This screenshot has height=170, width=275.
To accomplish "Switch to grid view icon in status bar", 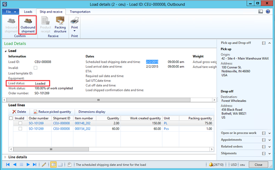I will [x=60, y=165].
